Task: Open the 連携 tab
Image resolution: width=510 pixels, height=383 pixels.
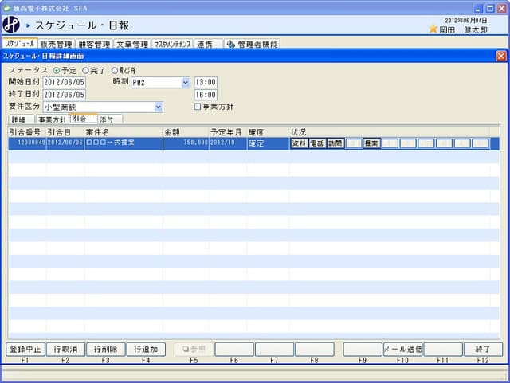Action: tap(209, 45)
